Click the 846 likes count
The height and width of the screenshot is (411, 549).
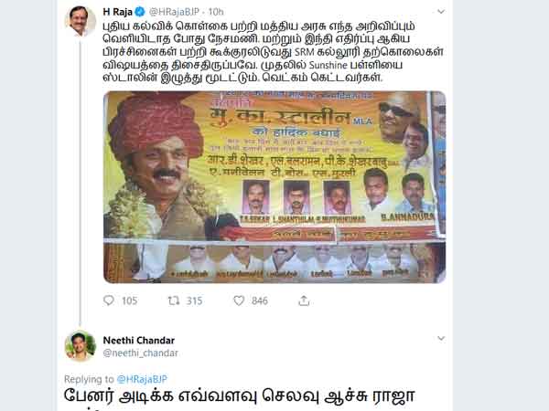[260, 300]
